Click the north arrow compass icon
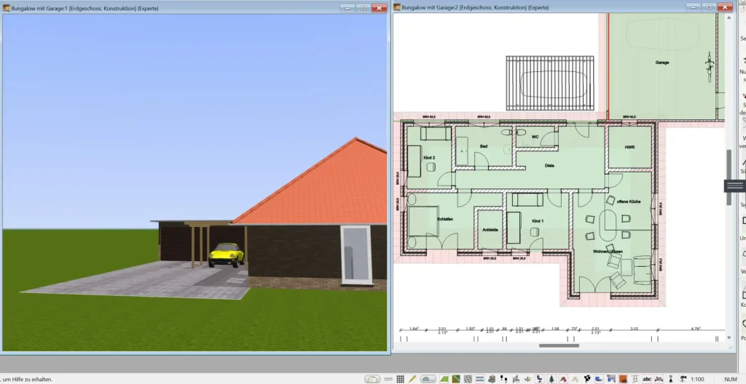The width and height of the screenshot is (746, 384). point(671,378)
